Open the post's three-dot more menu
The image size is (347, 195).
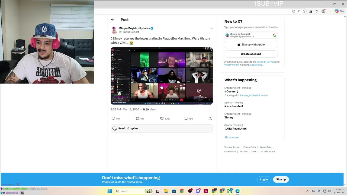click(x=211, y=28)
